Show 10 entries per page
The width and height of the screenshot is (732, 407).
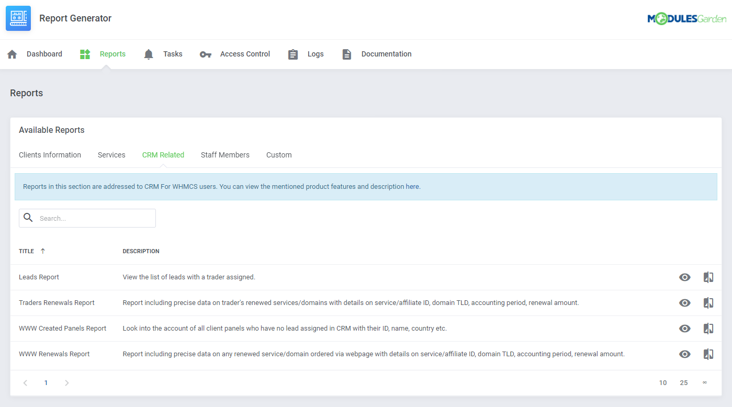663,383
